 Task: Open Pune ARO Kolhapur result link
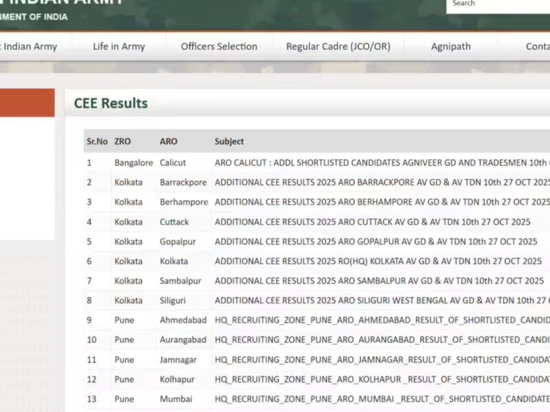click(x=382, y=380)
